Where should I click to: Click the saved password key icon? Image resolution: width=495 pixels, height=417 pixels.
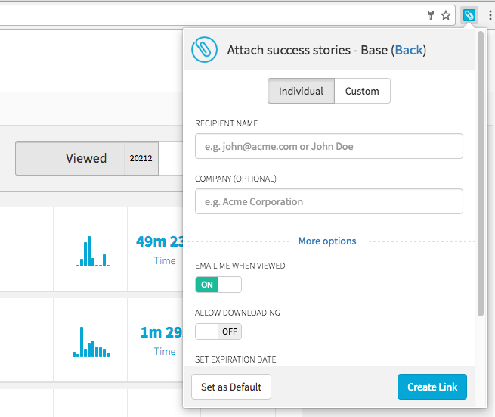(431, 15)
